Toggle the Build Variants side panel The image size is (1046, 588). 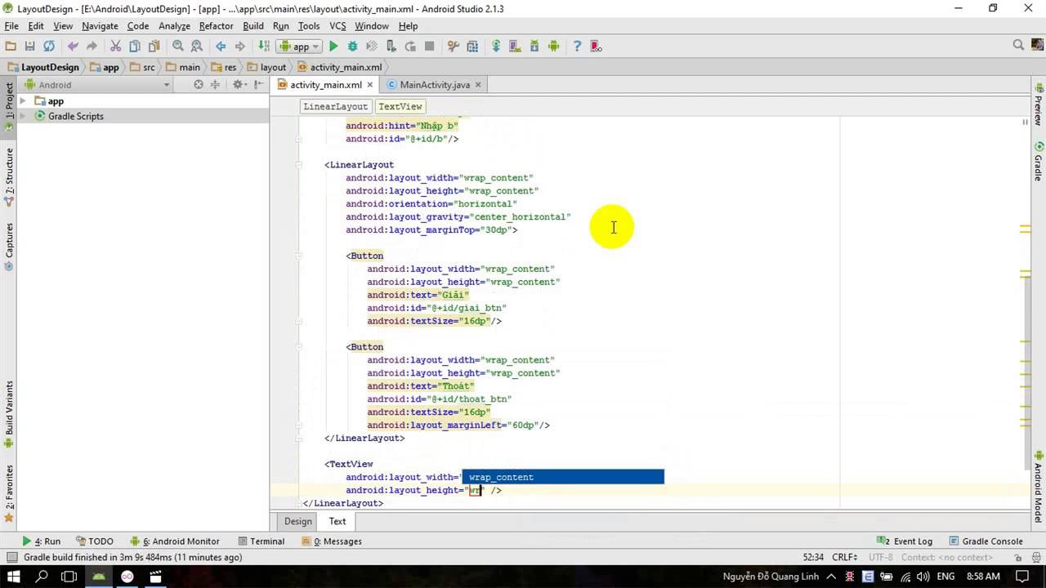coord(9,415)
